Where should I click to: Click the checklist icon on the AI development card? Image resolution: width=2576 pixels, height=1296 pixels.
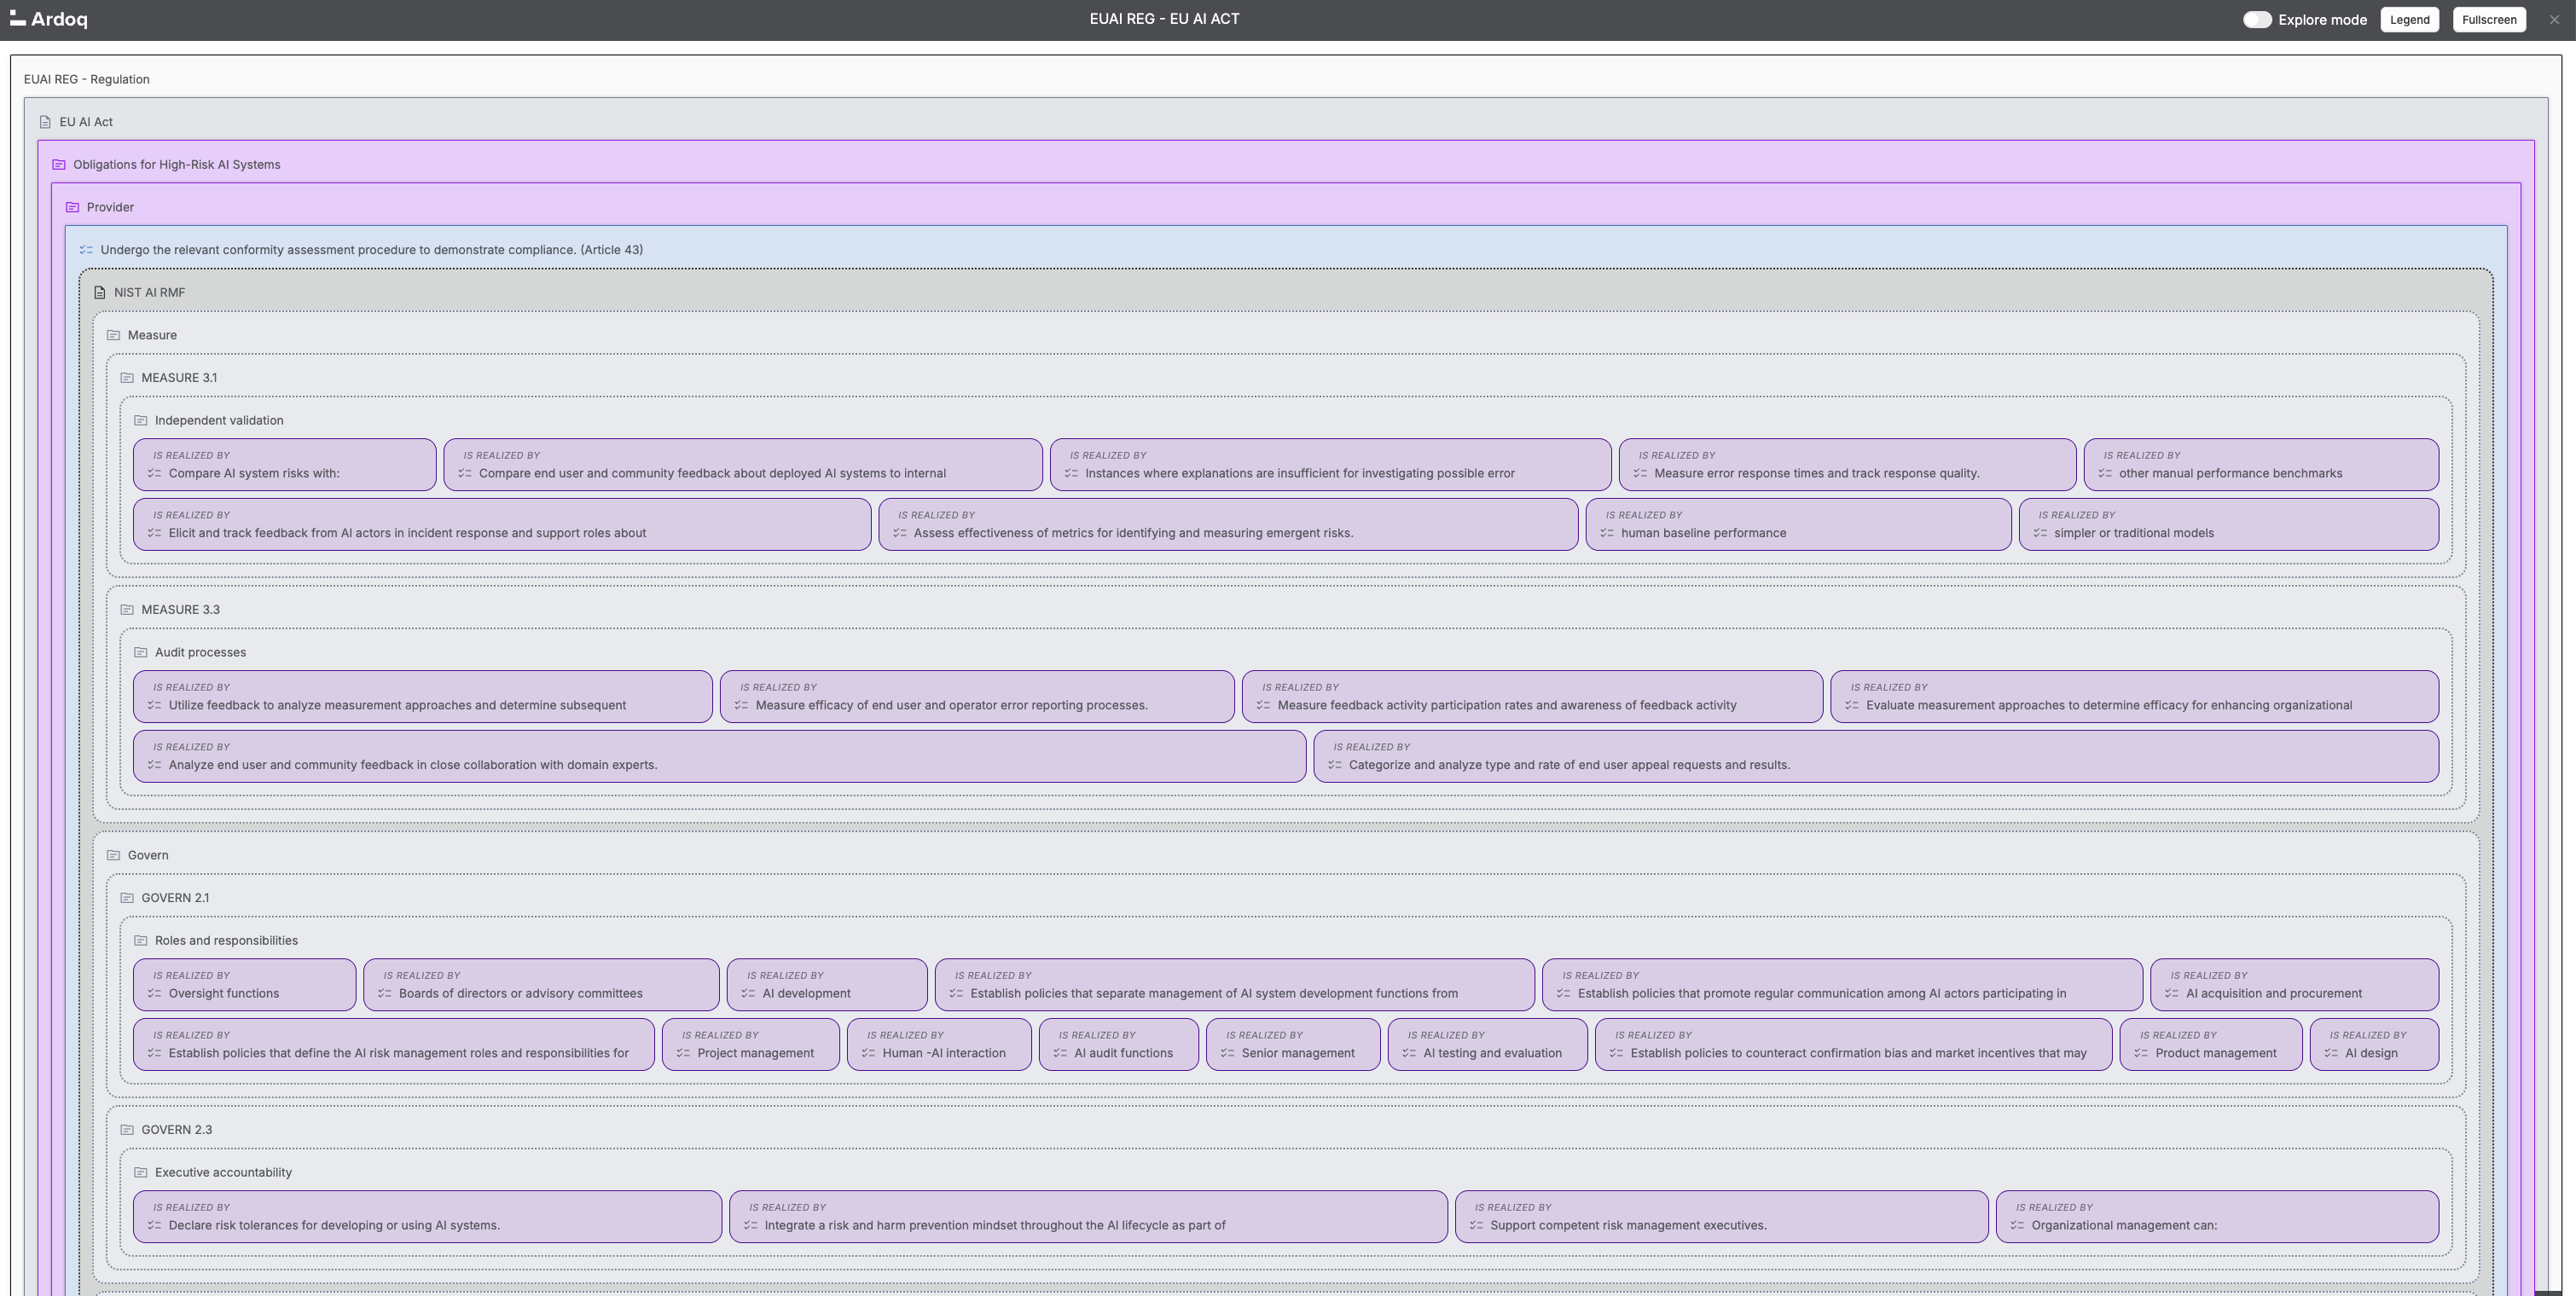pyautogui.click(x=749, y=993)
